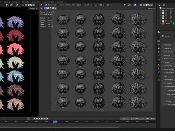Open the Object Data properties tab icon
Image resolution: width=175 pixels, height=131 pixels.
point(159,76)
